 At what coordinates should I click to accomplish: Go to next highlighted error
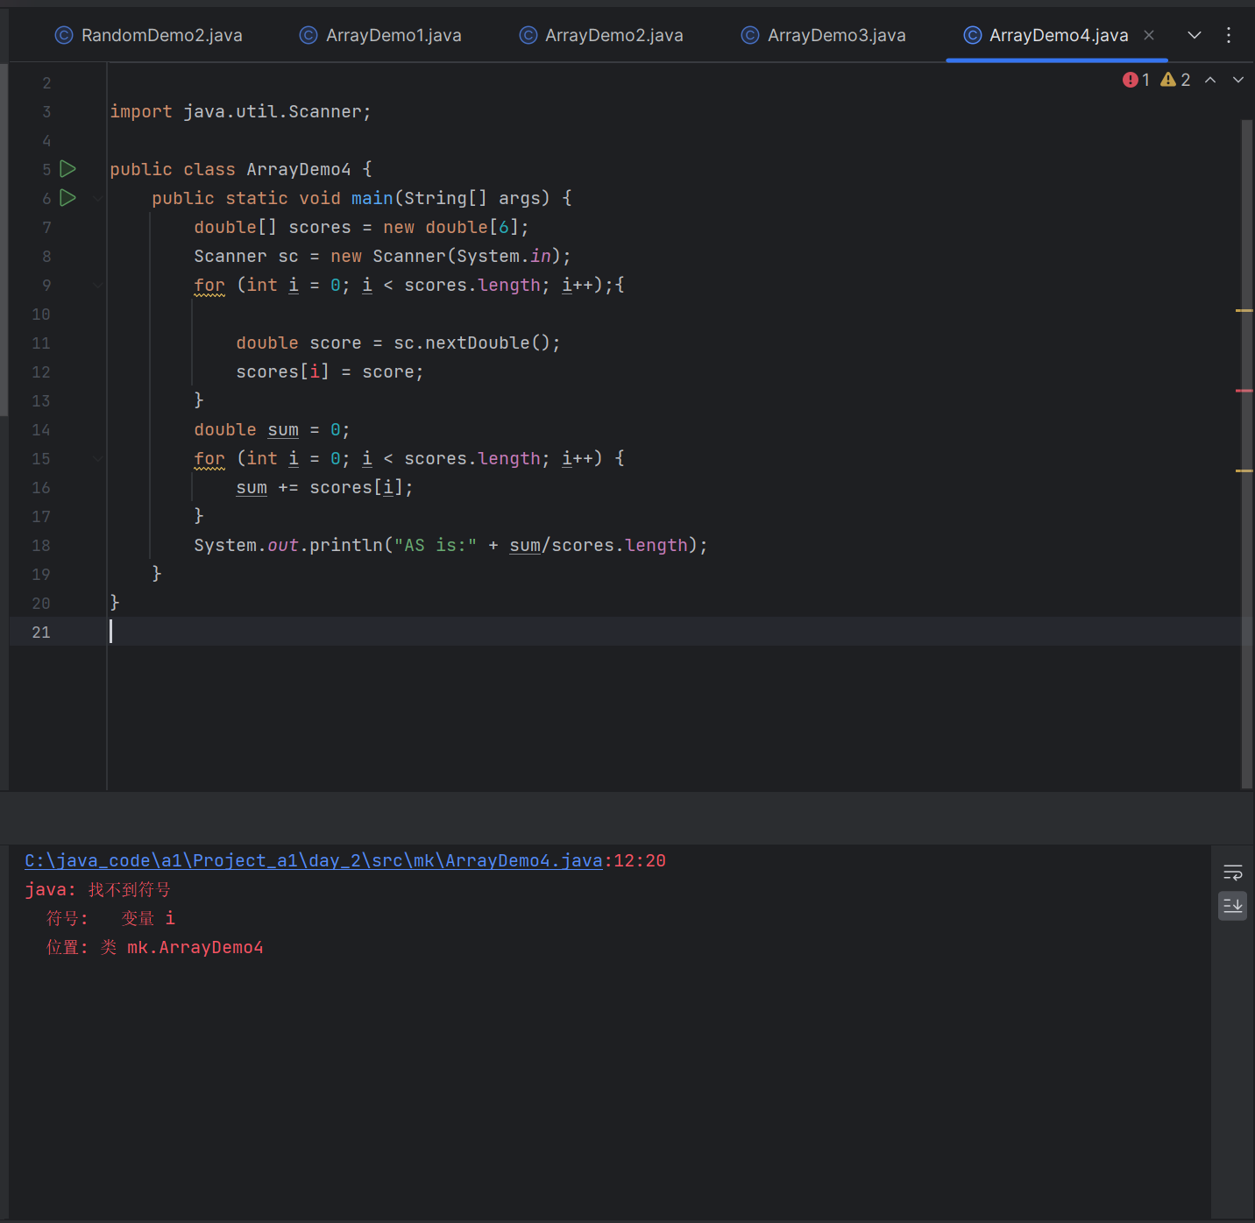[1238, 80]
